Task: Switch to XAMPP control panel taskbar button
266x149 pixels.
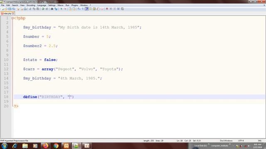Action: tap(66, 146)
